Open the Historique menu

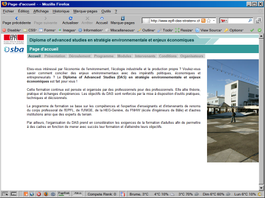coord(61,11)
